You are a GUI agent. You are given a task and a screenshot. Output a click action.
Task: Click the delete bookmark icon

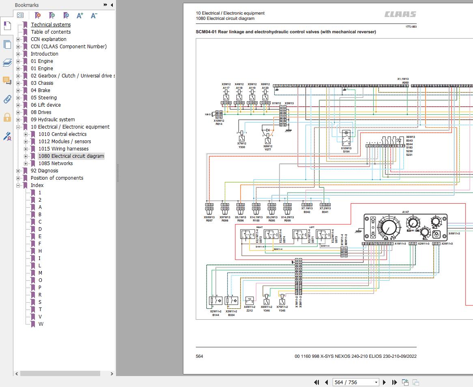(38, 15)
